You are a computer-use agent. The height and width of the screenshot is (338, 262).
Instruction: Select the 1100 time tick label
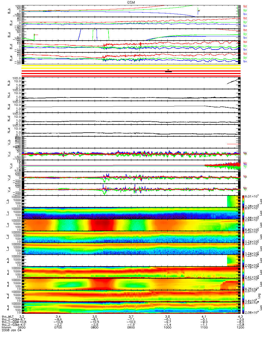(204, 328)
